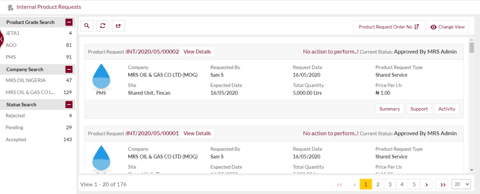Collapse the Product Grade Search section

point(69,22)
